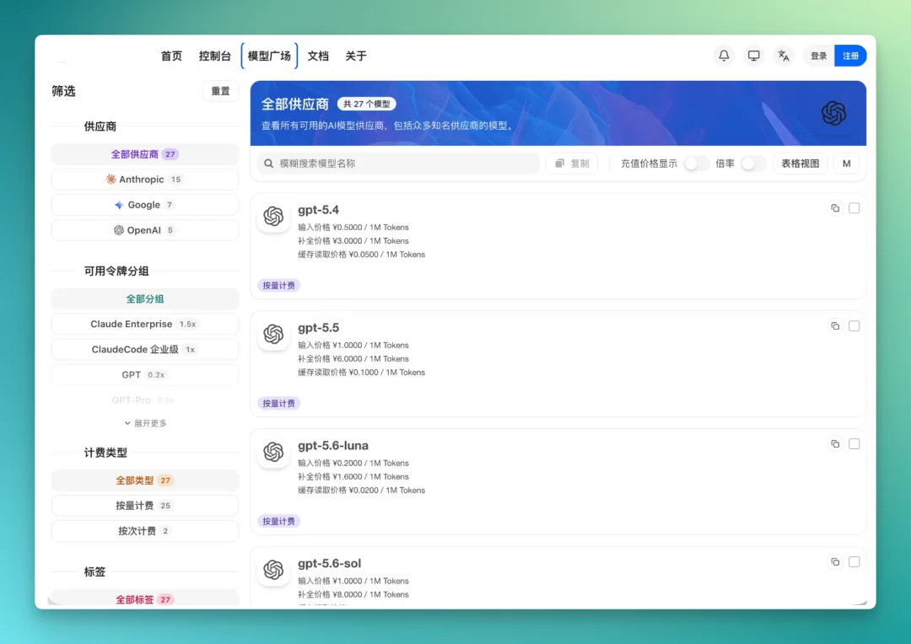The height and width of the screenshot is (644, 911).
Task: Click the 按量计费 tag on gpt-5.6-luna
Action: pyautogui.click(x=278, y=522)
